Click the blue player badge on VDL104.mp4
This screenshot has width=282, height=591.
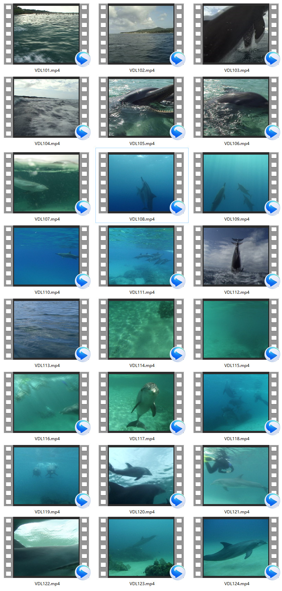coord(83,132)
